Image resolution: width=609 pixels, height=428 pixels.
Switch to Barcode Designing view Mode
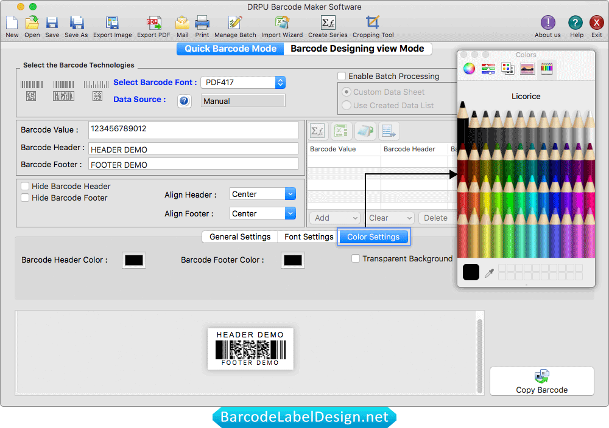click(357, 49)
